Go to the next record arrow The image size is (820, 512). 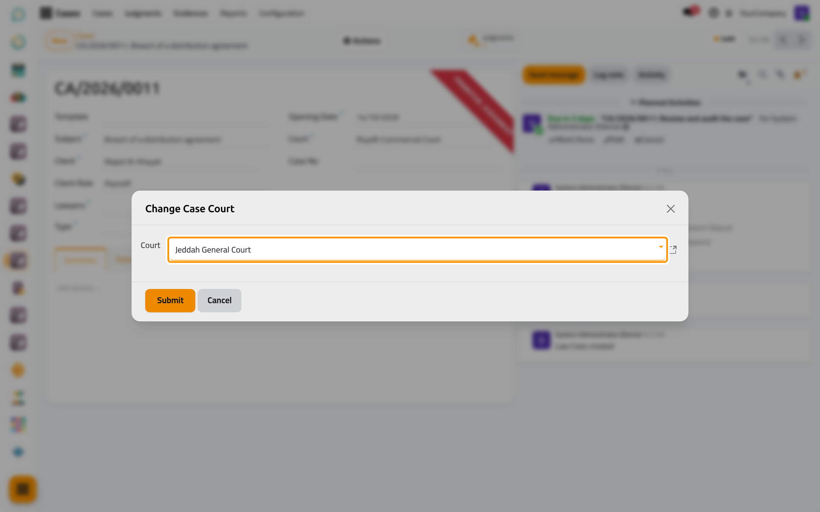[802, 40]
